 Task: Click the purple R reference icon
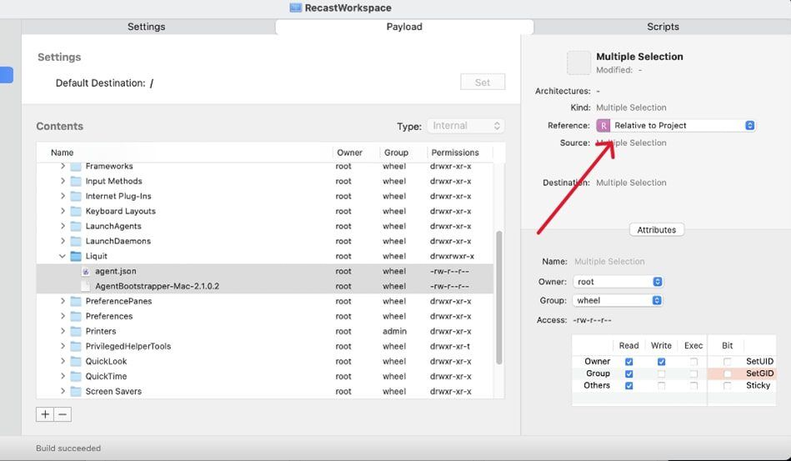click(x=603, y=126)
